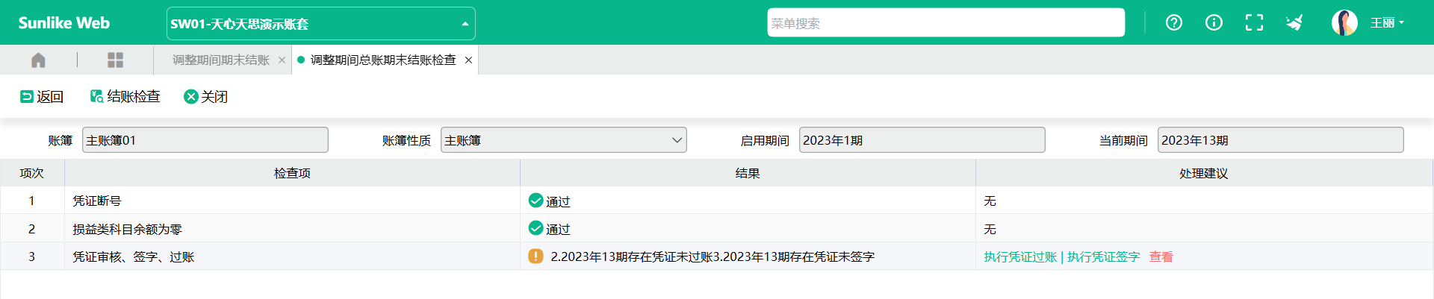Select the 调整期间总账期末结账检查 tab
Screen dimensions: 1434x299
[x=383, y=60]
